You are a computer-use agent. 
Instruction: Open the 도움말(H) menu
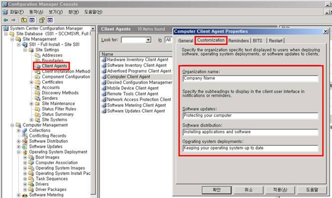pyautogui.click(x=93, y=12)
